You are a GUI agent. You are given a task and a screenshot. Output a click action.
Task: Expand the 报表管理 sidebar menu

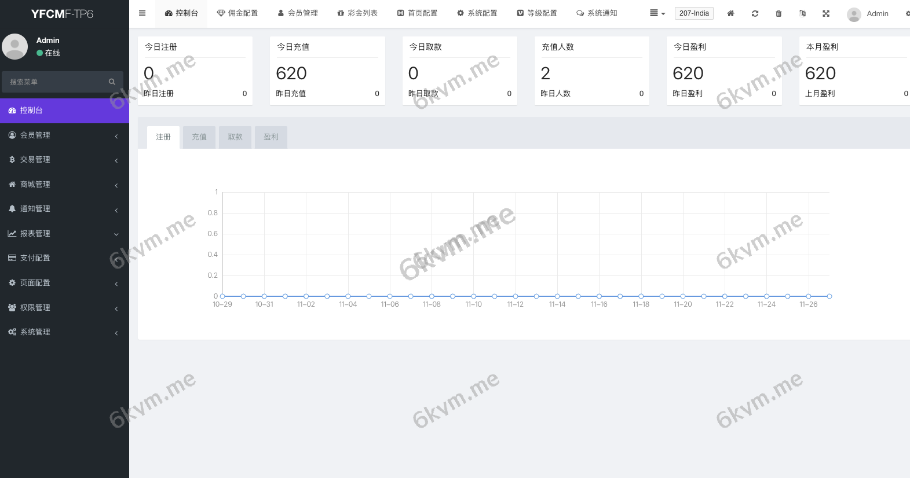[x=64, y=234]
